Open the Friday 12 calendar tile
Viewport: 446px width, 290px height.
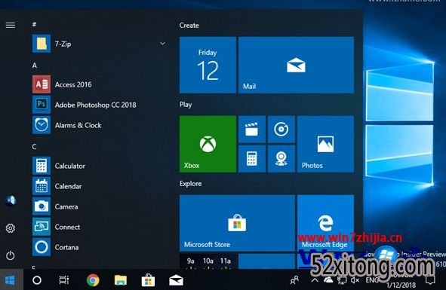(x=208, y=65)
